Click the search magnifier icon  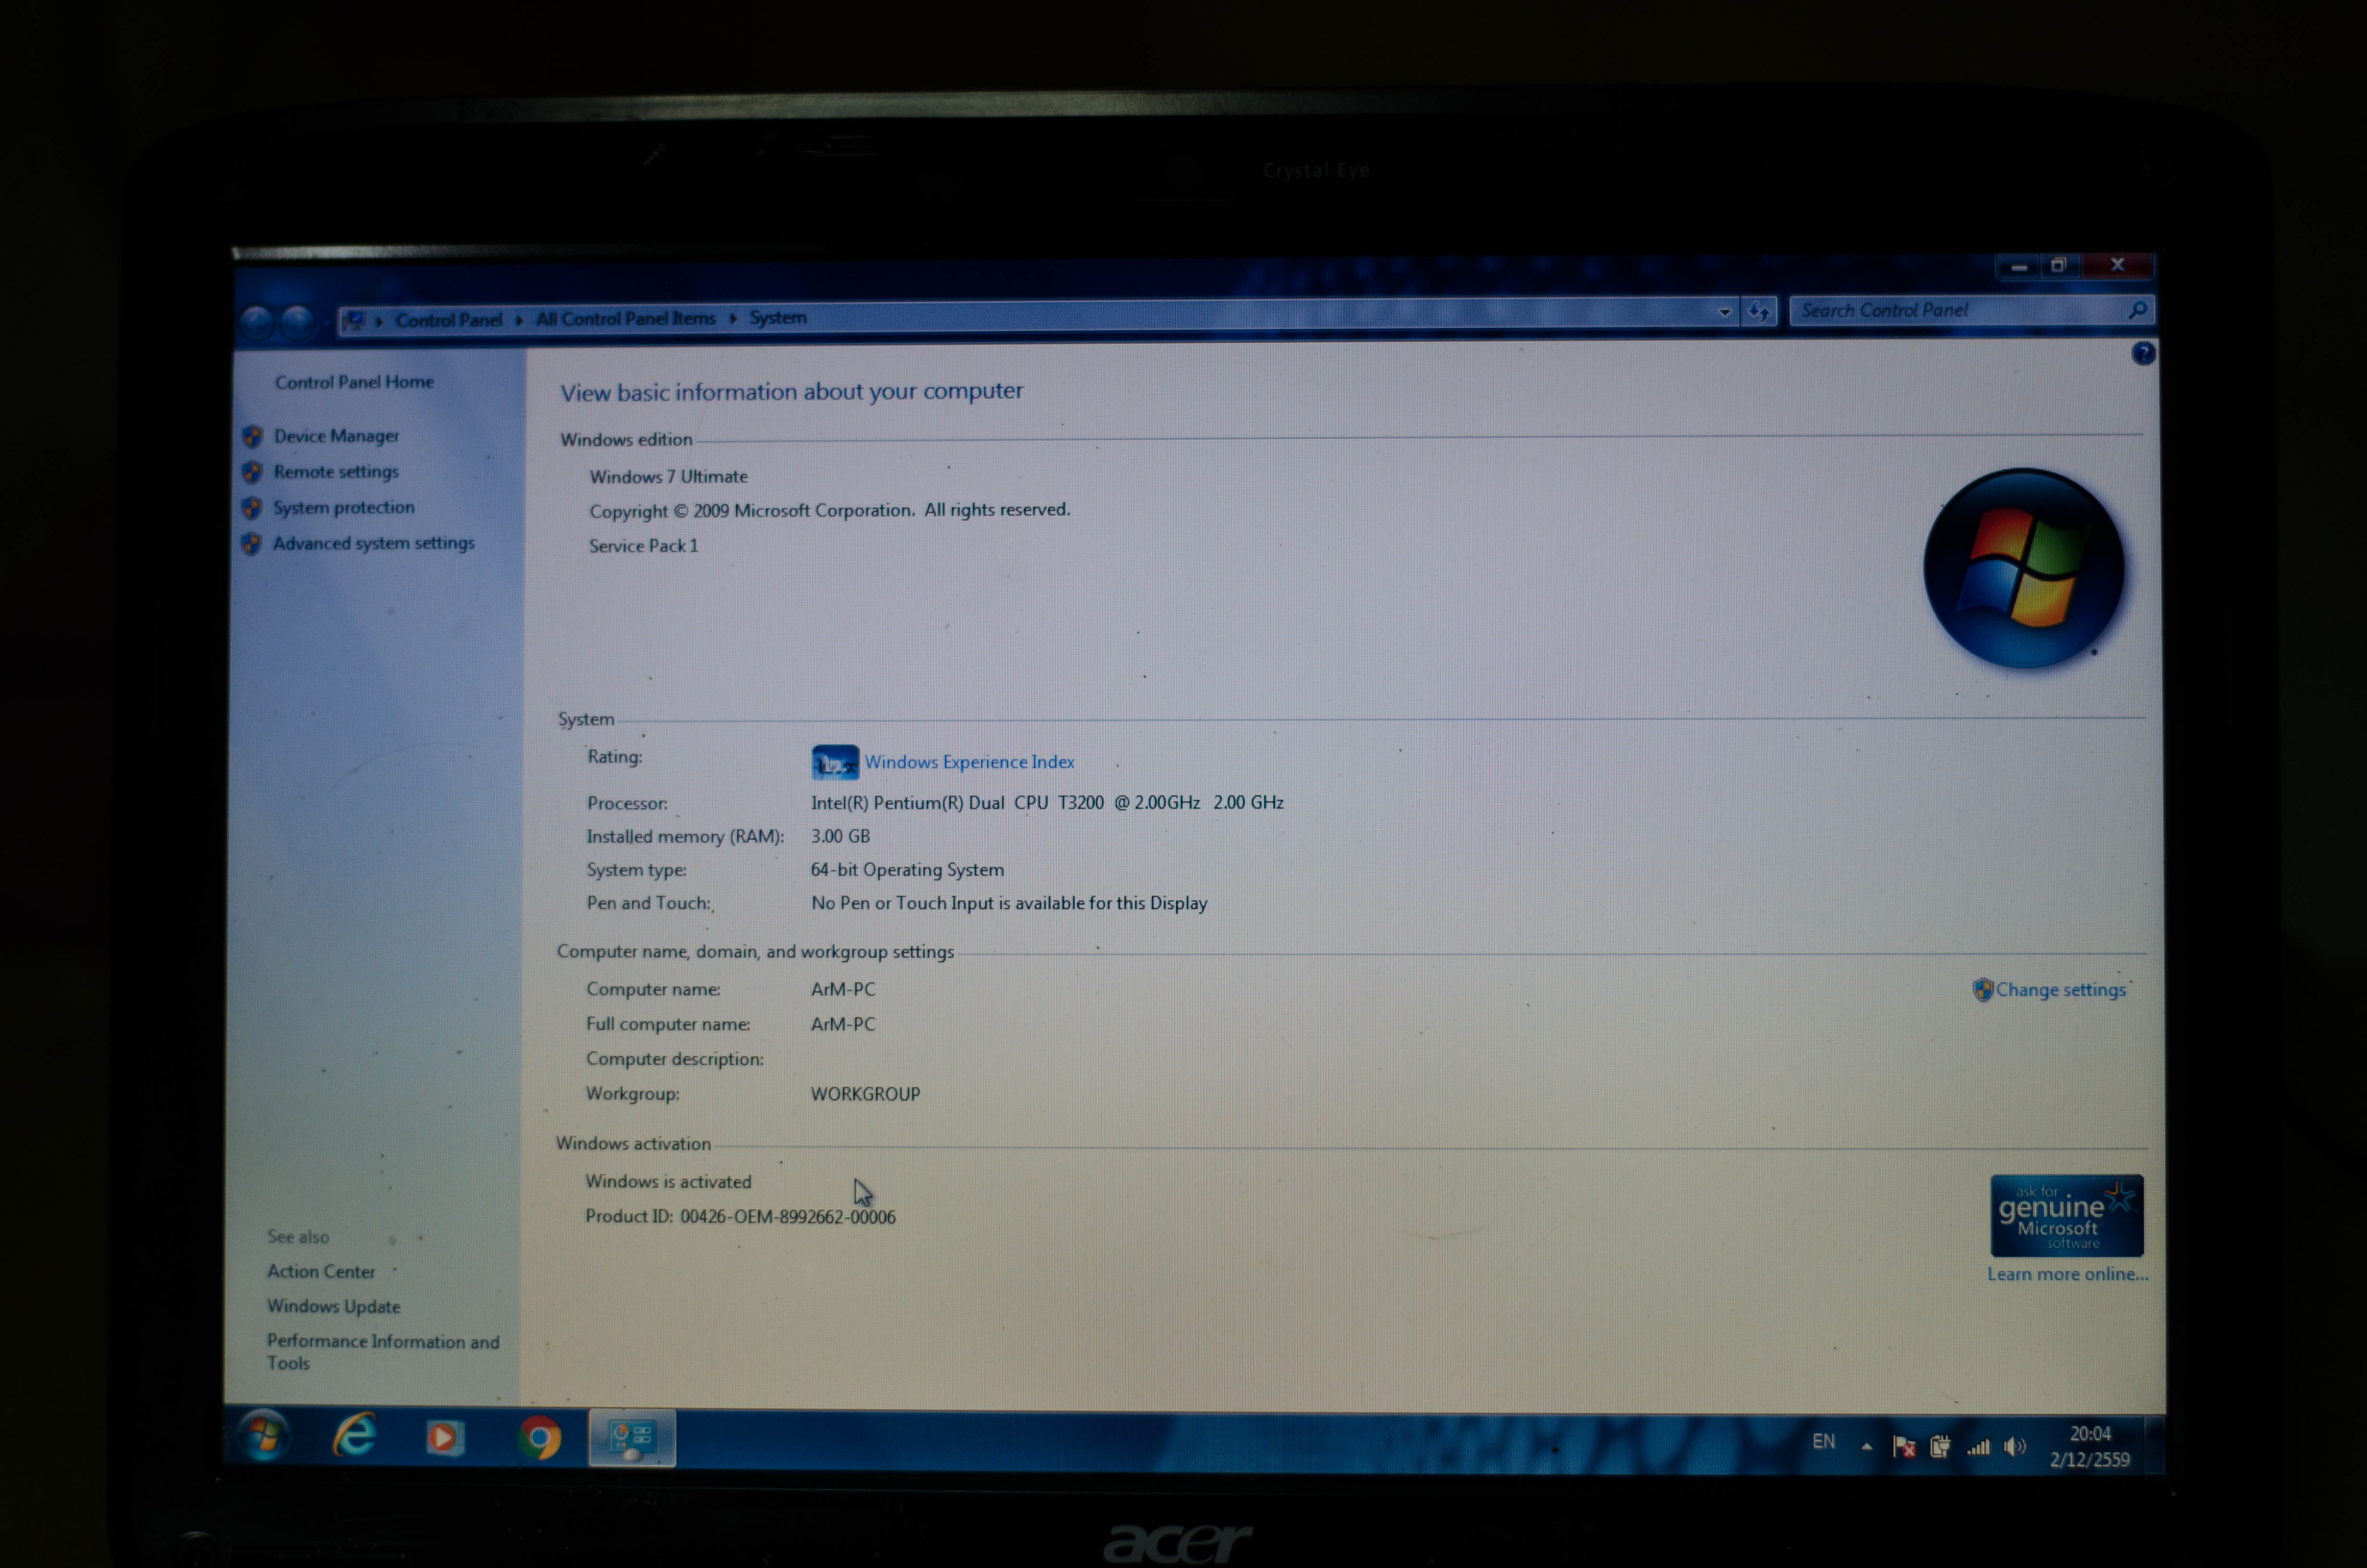(x=2137, y=310)
